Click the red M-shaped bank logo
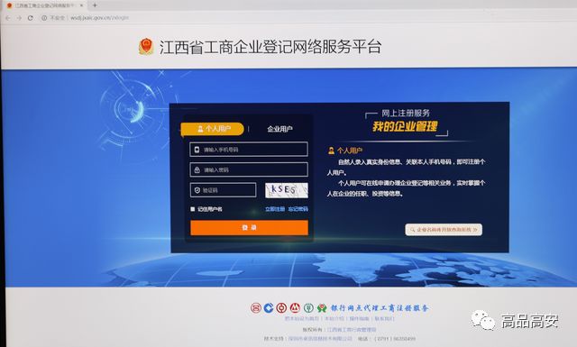Viewport: 577px width, 347px height. (295, 307)
